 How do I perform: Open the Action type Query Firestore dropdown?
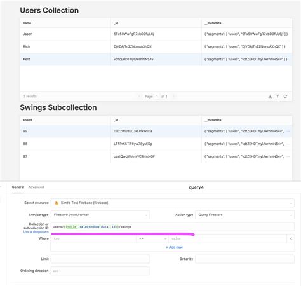(244, 215)
